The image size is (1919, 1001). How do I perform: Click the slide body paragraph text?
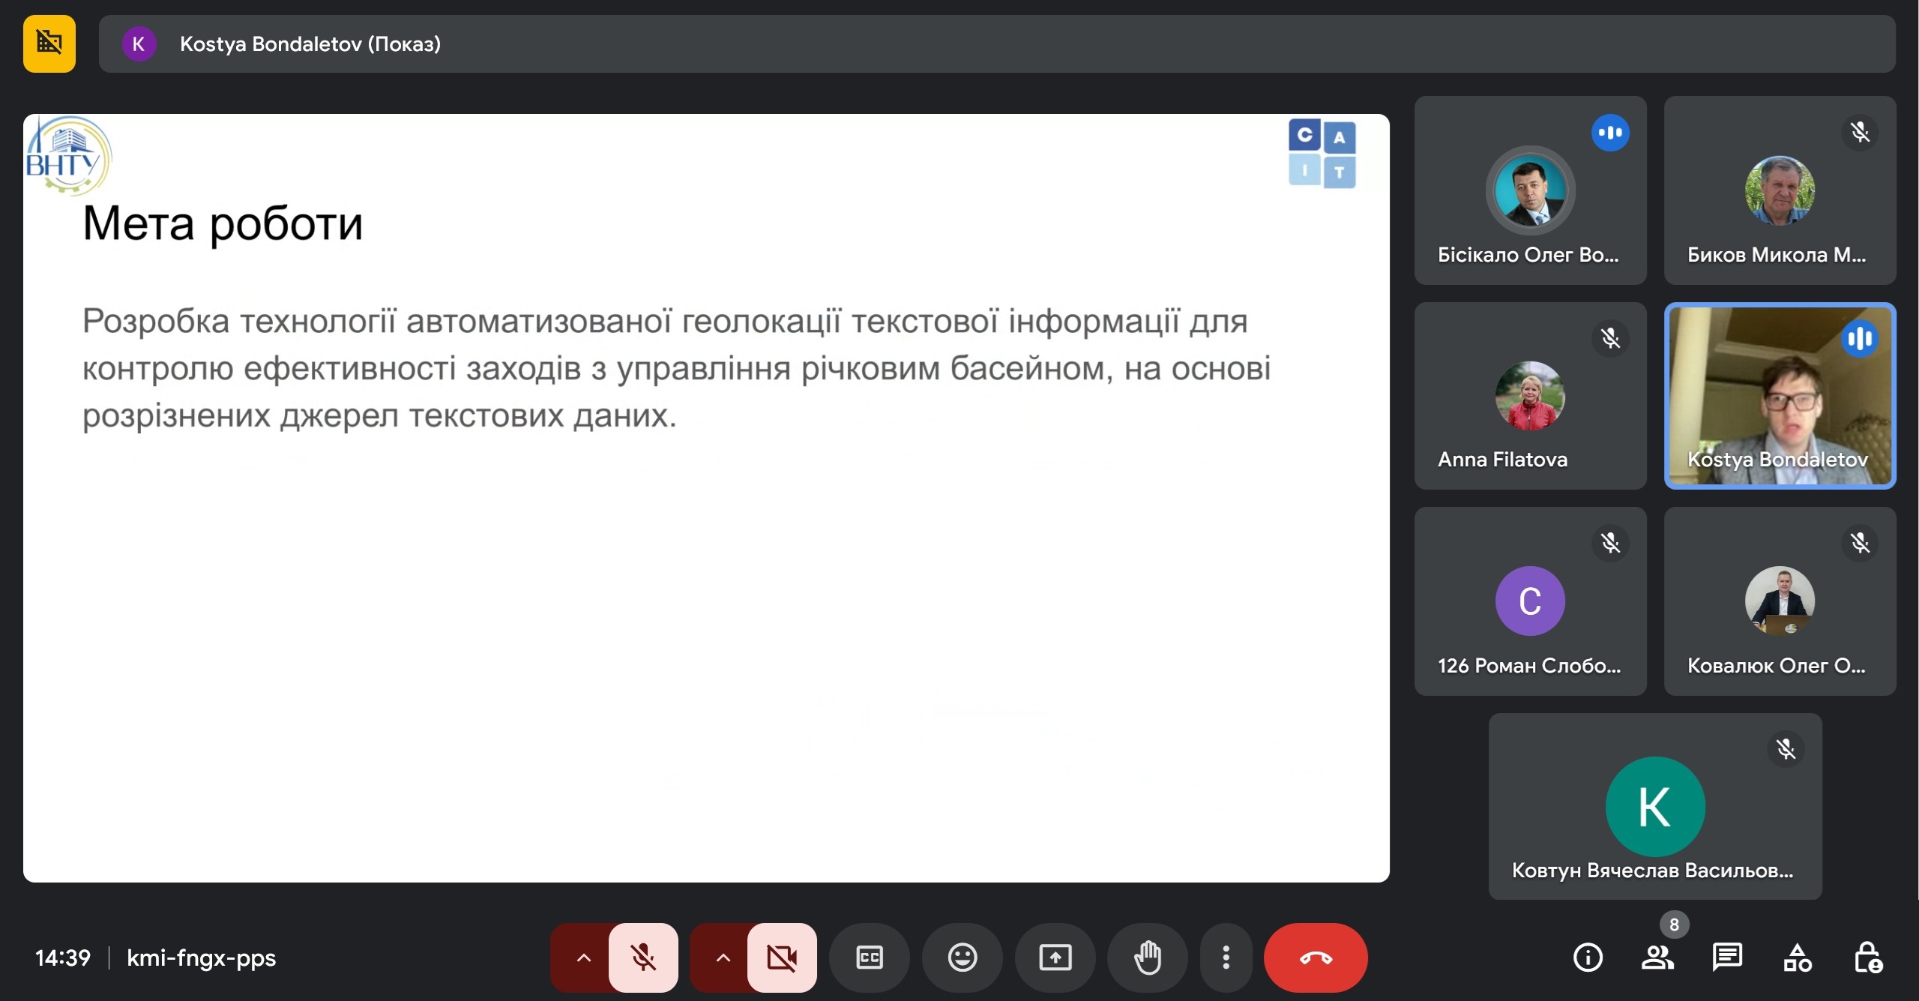pyautogui.click(x=676, y=367)
